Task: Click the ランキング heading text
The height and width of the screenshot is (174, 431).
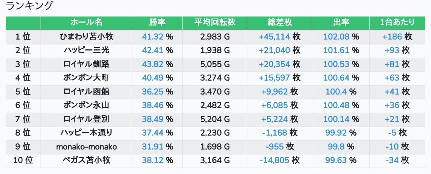Action: (30, 6)
